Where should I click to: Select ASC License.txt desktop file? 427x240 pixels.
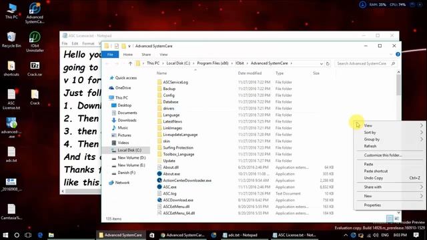11,99
